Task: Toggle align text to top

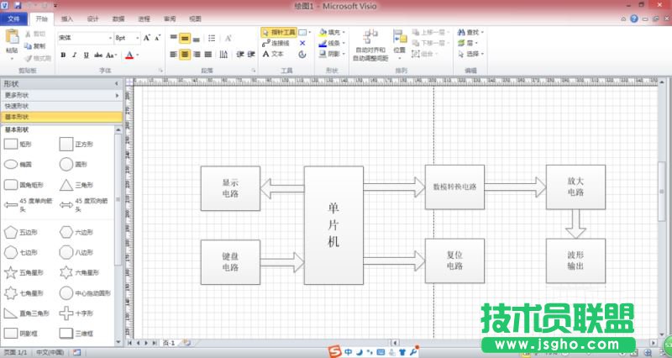Action: click(x=173, y=38)
